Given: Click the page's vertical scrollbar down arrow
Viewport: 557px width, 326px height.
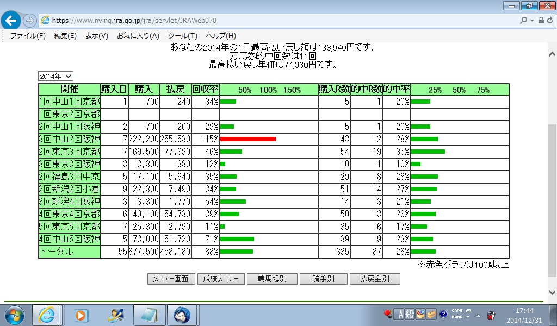Looking at the screenshot, I should [x=552, y=292].
